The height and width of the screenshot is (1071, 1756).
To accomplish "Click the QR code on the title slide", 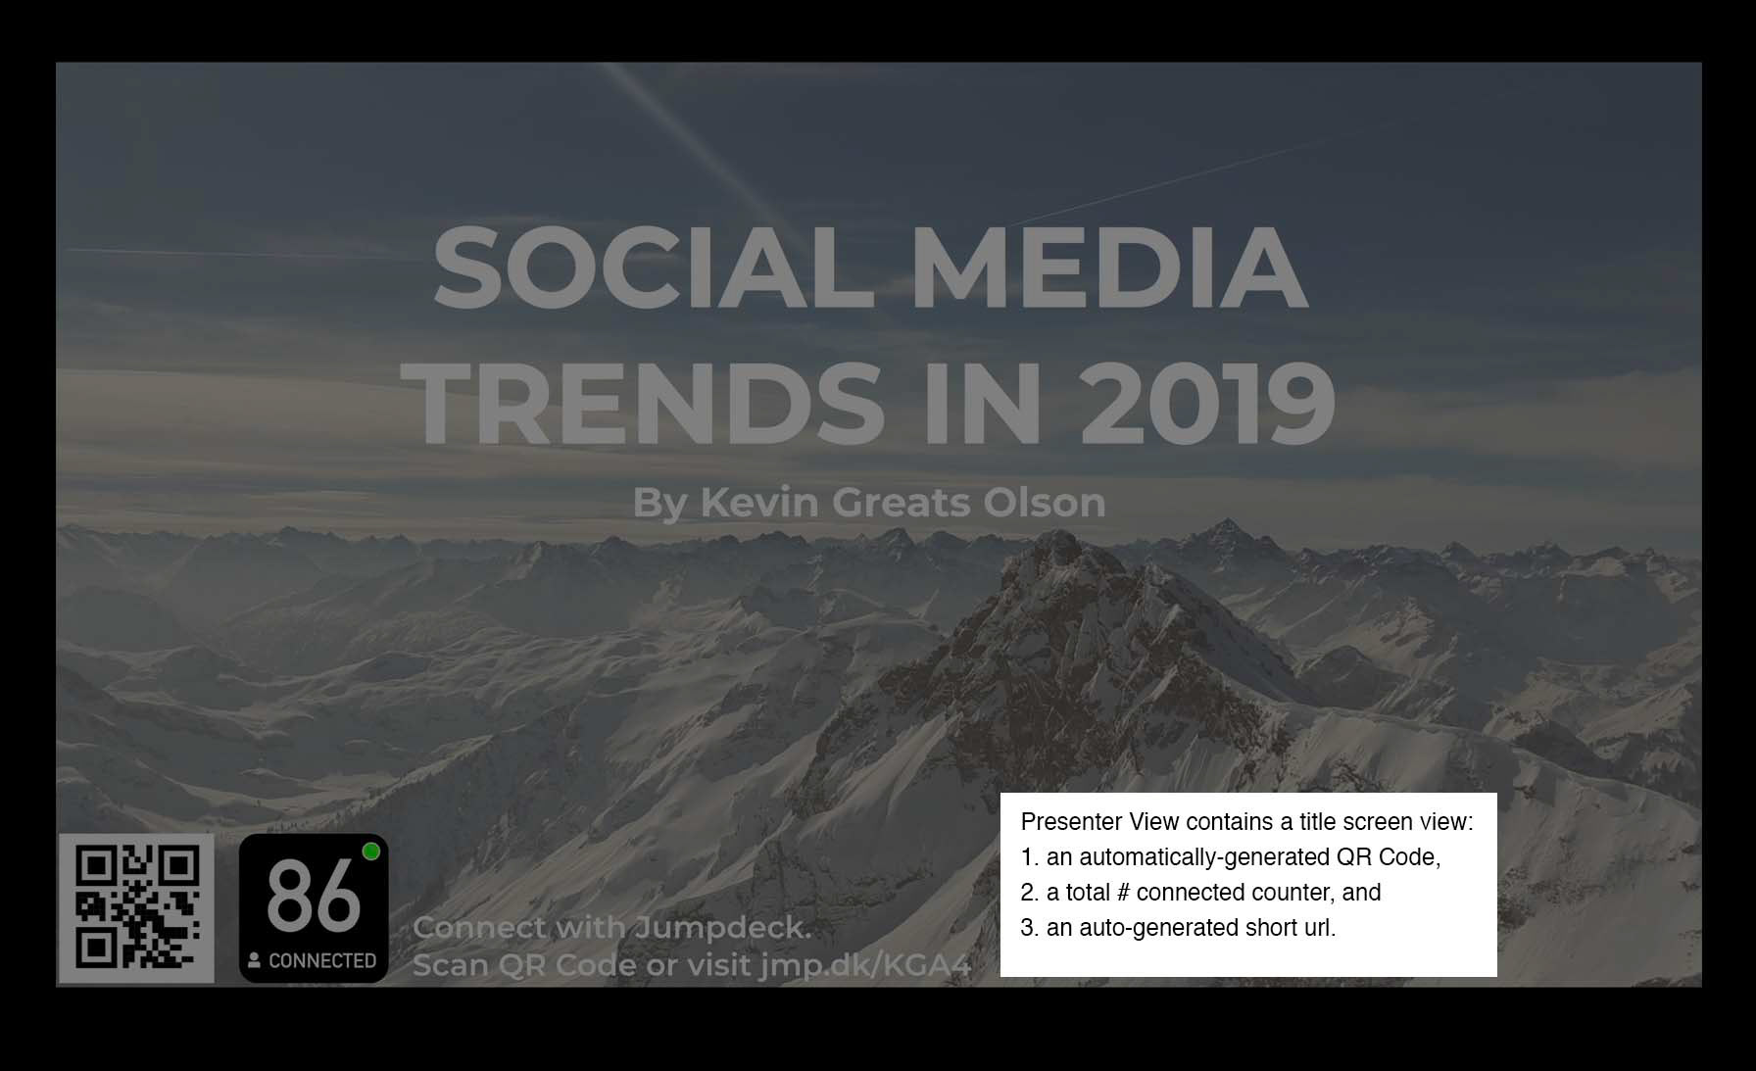I will click(136, 908).
